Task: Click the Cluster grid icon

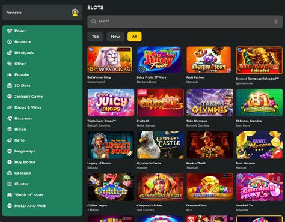Action: click(x=10, y=184)
